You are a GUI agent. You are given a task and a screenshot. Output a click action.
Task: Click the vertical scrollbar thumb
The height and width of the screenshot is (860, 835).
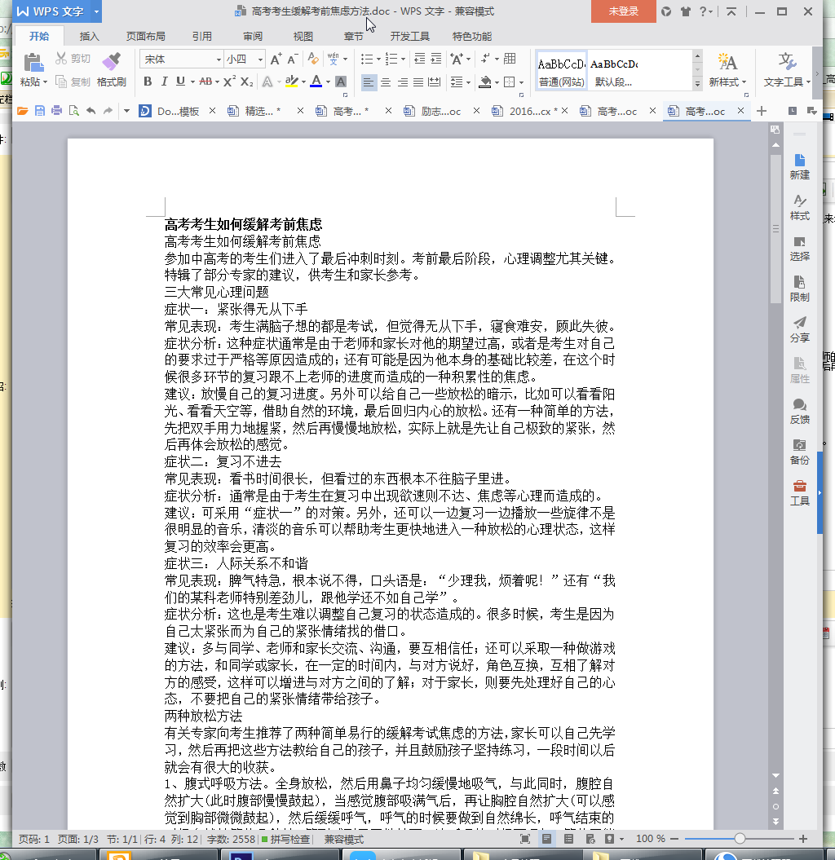(775, 228)
